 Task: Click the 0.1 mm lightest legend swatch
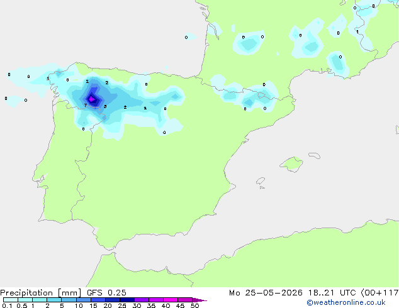[x=11, y=300]
